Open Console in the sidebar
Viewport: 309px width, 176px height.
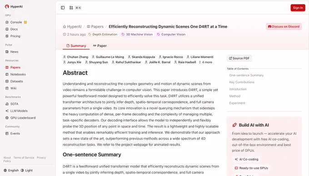pyautogui.click(x=16, y=22)
